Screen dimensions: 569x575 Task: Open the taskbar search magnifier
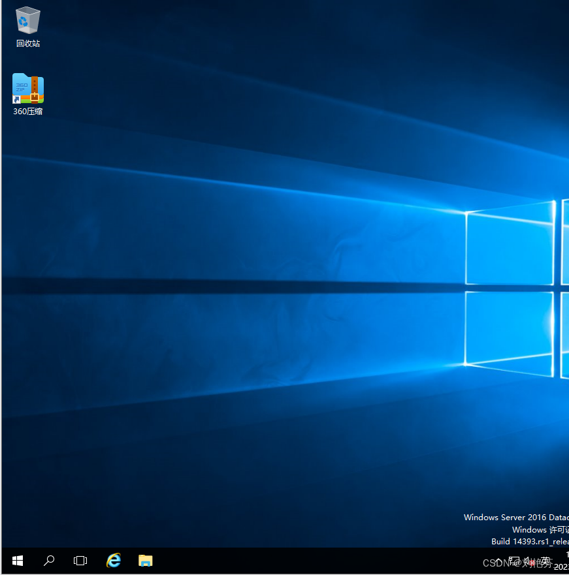(x=49, y=561)
